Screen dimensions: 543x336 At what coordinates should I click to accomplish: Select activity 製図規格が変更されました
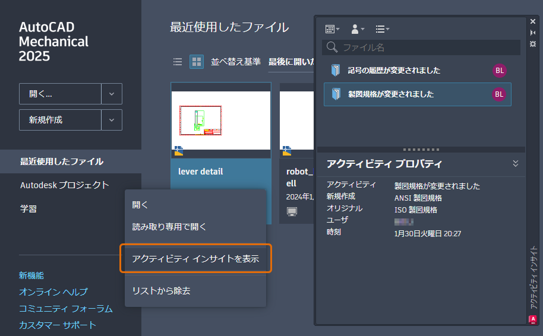tap(417, 94)
